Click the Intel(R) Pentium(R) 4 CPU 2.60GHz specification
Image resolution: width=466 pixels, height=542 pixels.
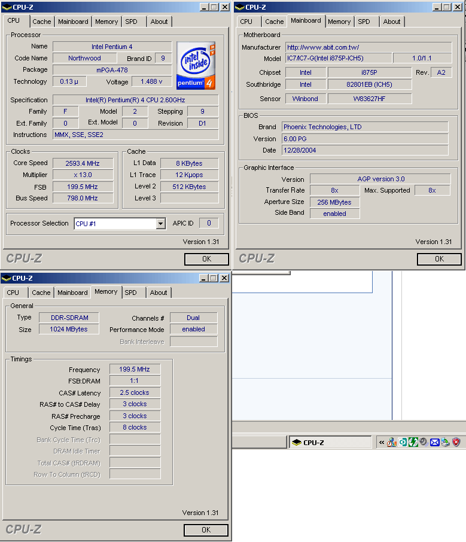pos(136,100)
